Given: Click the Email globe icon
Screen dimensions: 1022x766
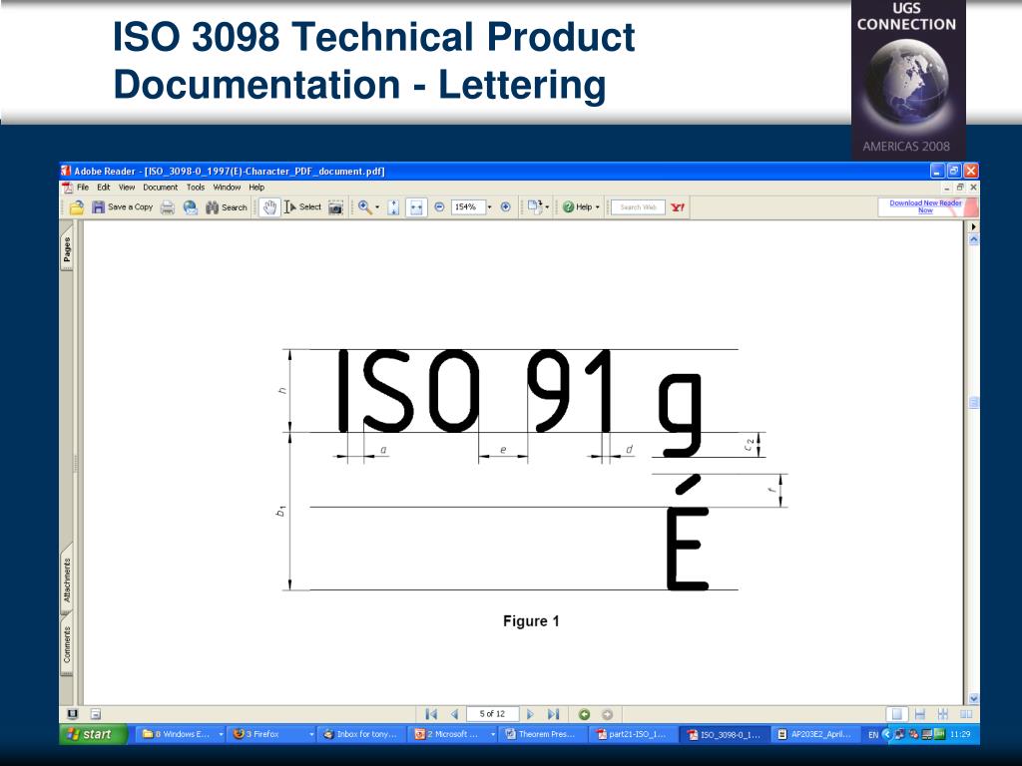Looking at the screenshot, I should (191, 207).
